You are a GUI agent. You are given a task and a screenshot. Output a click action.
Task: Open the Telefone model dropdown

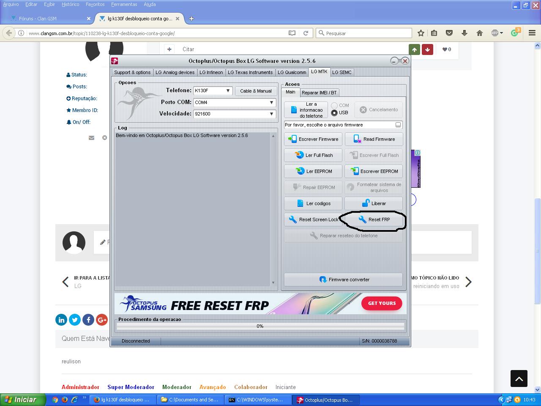[x=213, y=91]
